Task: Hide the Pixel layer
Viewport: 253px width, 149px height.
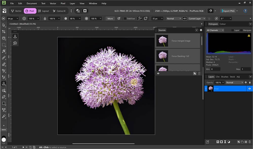Action: coord(249,88)
